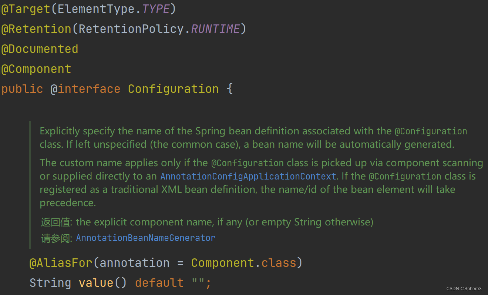Screen dimensions: 488x295
Task: Select the String return type keyword
Action: pyautogui.click(x=50, y=282)
